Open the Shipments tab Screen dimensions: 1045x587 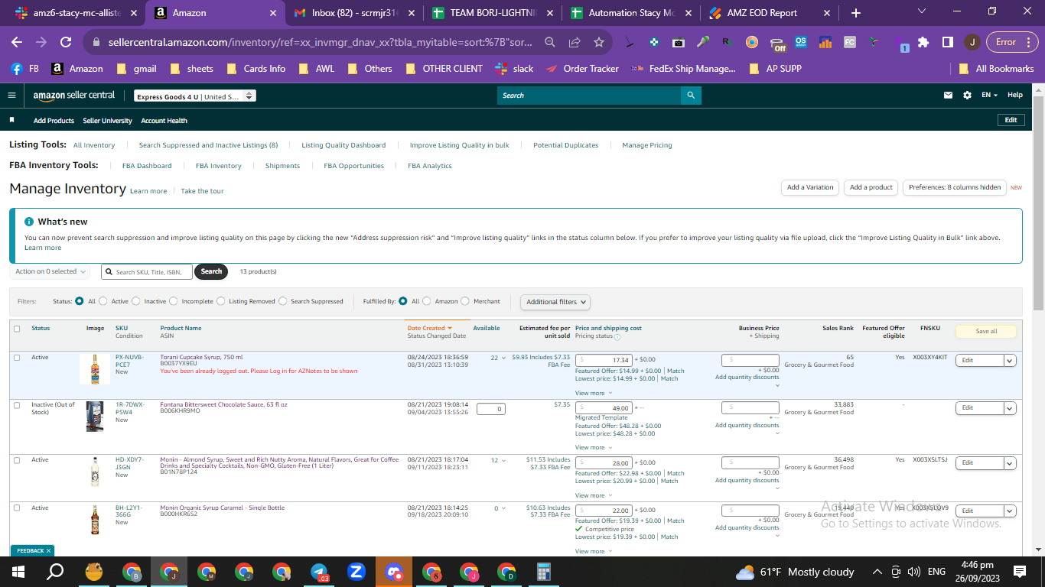[282, 166]
